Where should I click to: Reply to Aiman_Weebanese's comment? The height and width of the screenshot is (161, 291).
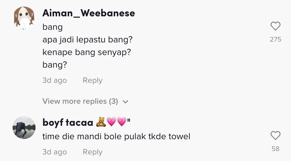93,80
